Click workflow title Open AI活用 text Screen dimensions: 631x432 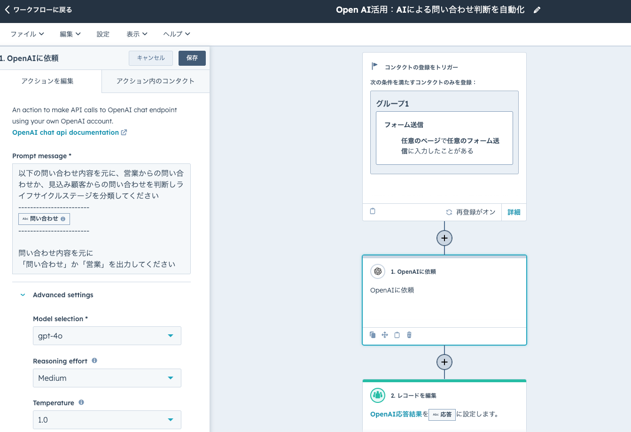(430, 10)
